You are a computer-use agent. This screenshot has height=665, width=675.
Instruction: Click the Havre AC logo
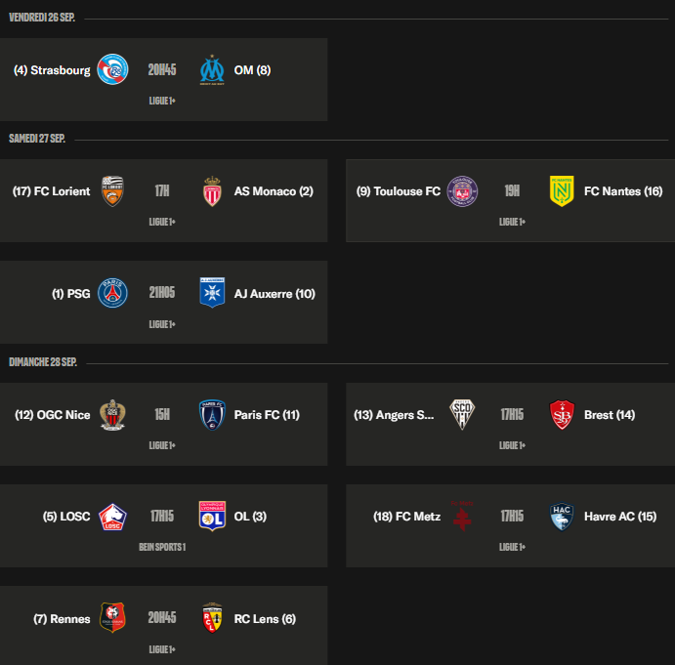(562, 517)
